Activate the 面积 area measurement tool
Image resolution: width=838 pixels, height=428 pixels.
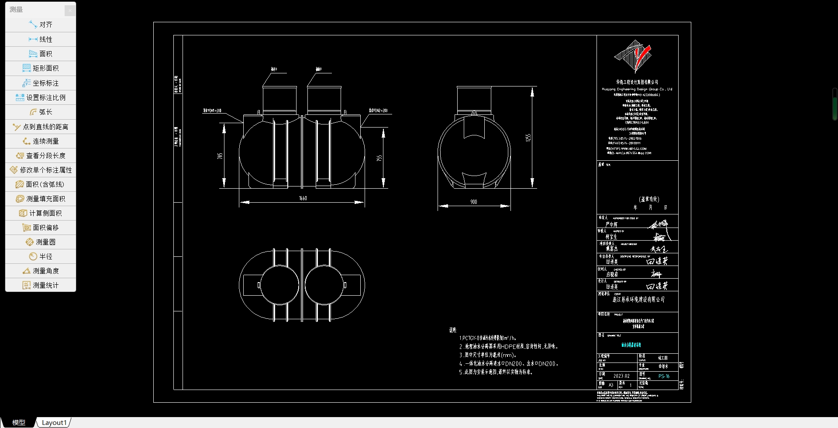[41, 54]
